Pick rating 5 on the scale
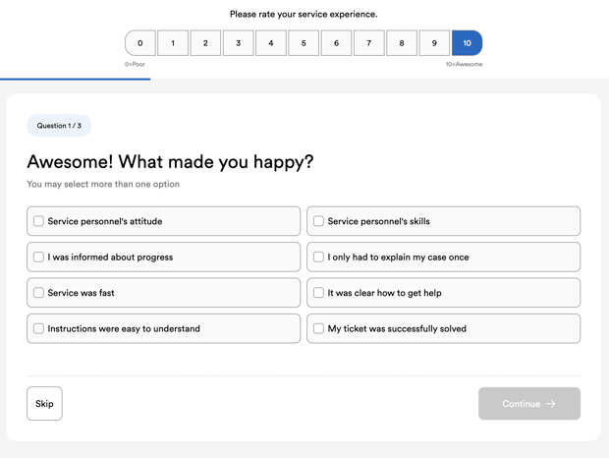The height and width of the screenshot is (458, 609). pos(304,43)
